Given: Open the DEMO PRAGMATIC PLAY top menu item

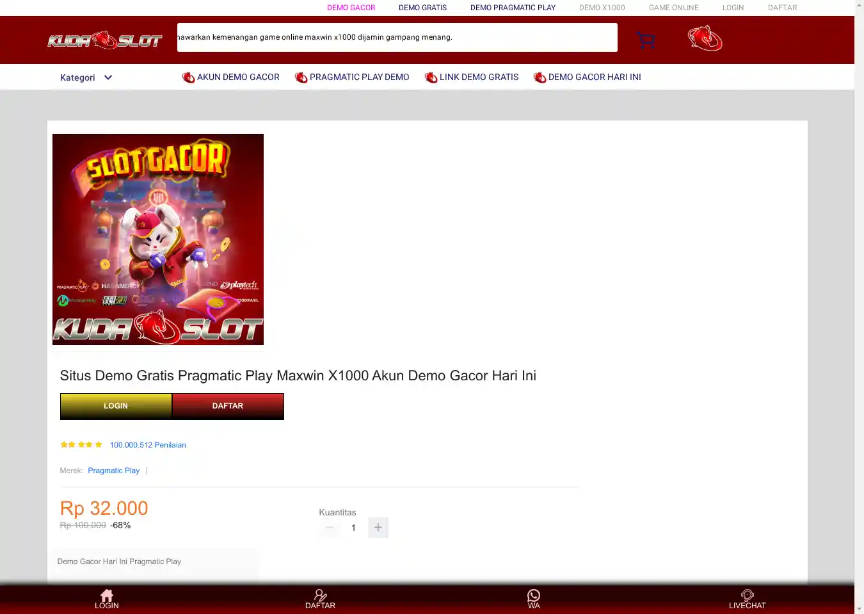Looking at the screenshot, I should [x=513, y=8].
